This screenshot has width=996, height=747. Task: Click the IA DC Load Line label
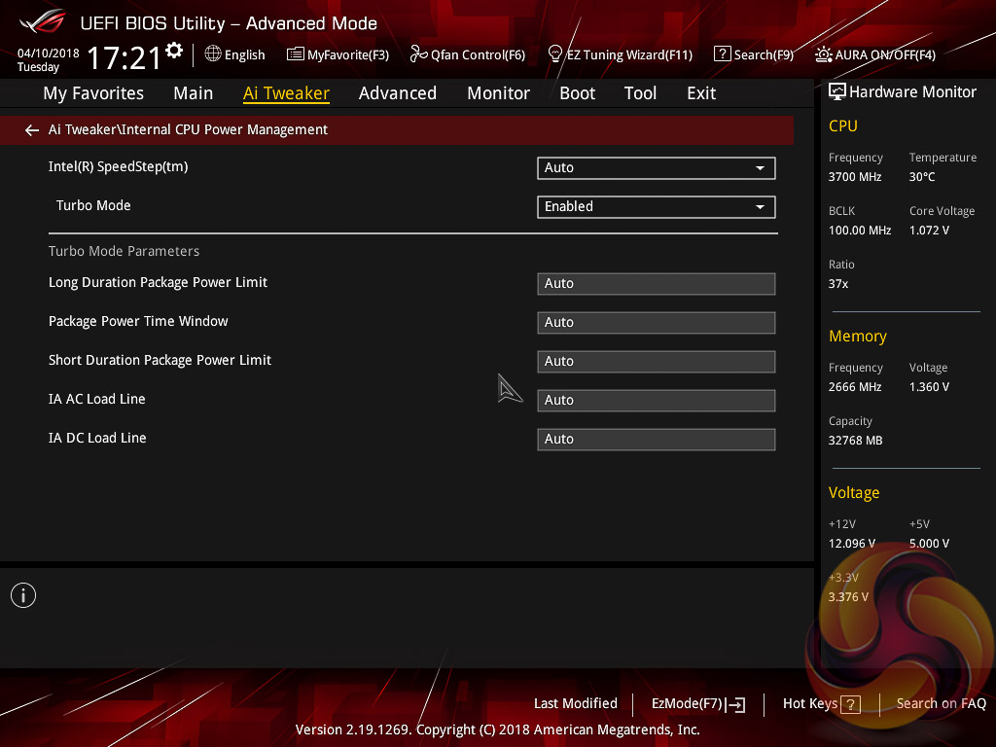pos(97,438)
